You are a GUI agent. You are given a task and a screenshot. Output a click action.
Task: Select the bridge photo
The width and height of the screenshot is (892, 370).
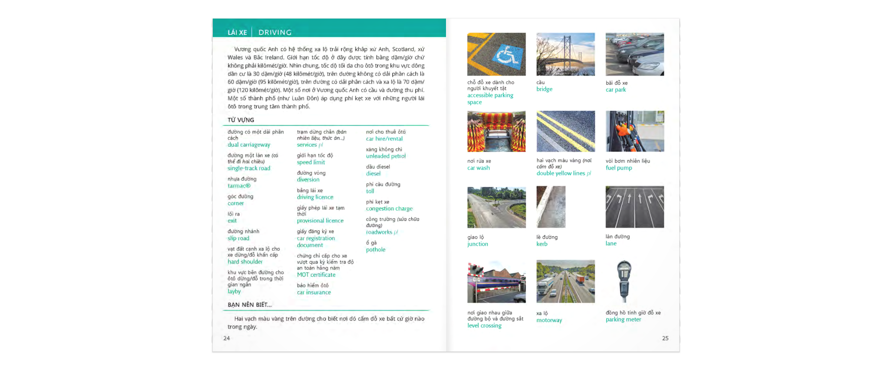tap(565, 54)
